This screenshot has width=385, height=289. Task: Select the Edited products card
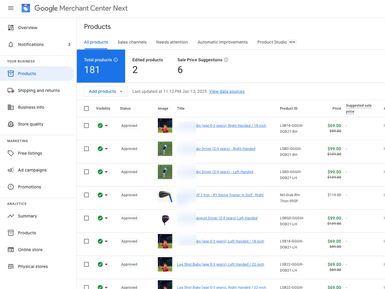pyautogui.click(x=147, y=66)
